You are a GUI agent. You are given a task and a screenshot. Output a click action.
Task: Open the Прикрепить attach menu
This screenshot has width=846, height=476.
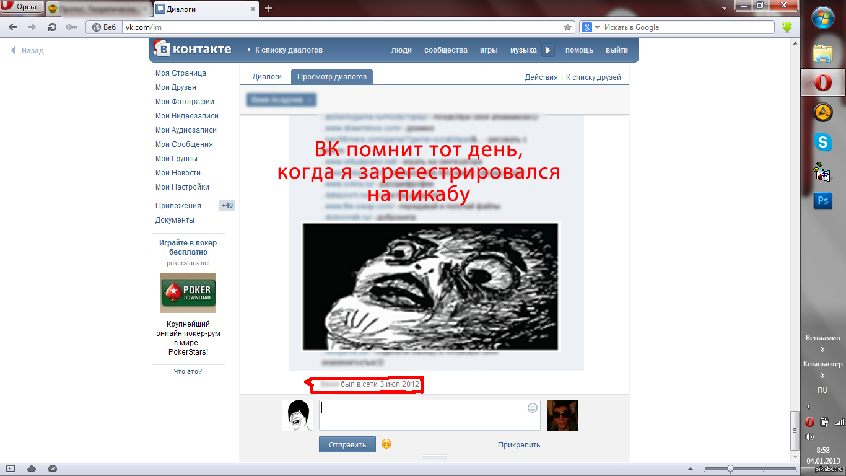519,444
